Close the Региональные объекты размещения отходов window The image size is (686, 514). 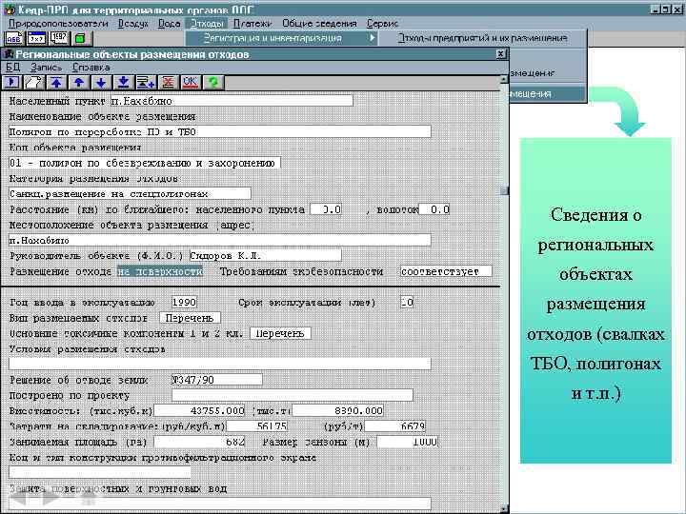pos(501,53)
